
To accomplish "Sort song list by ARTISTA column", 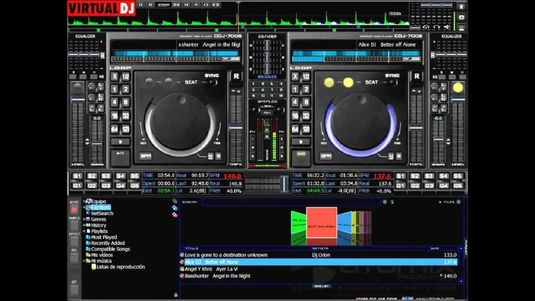I will pos(320,248).
